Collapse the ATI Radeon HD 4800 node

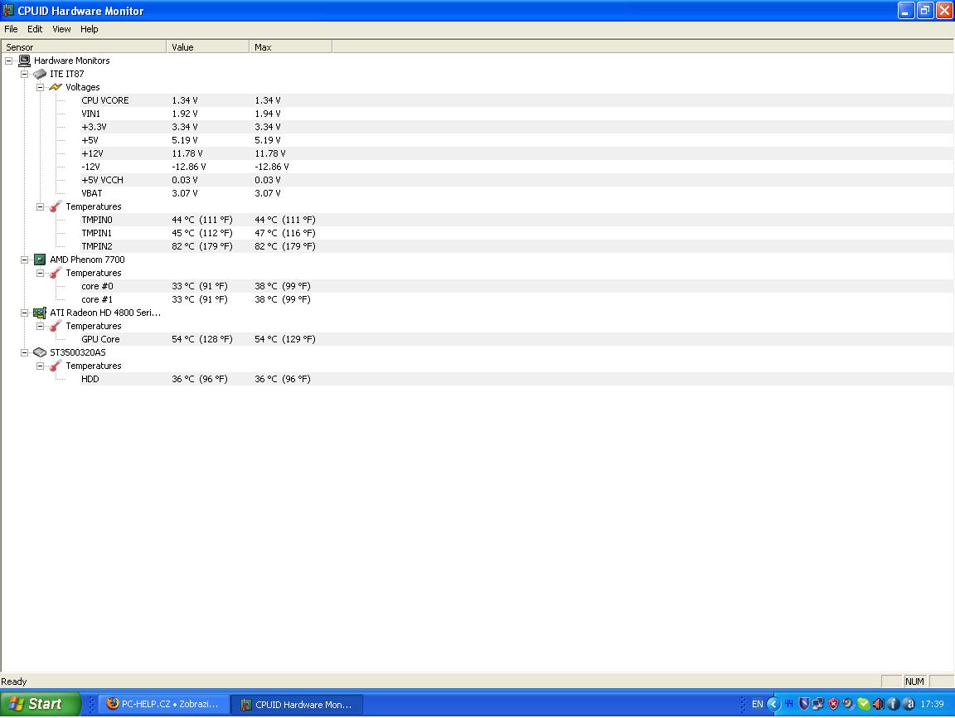tap(24, 313)
